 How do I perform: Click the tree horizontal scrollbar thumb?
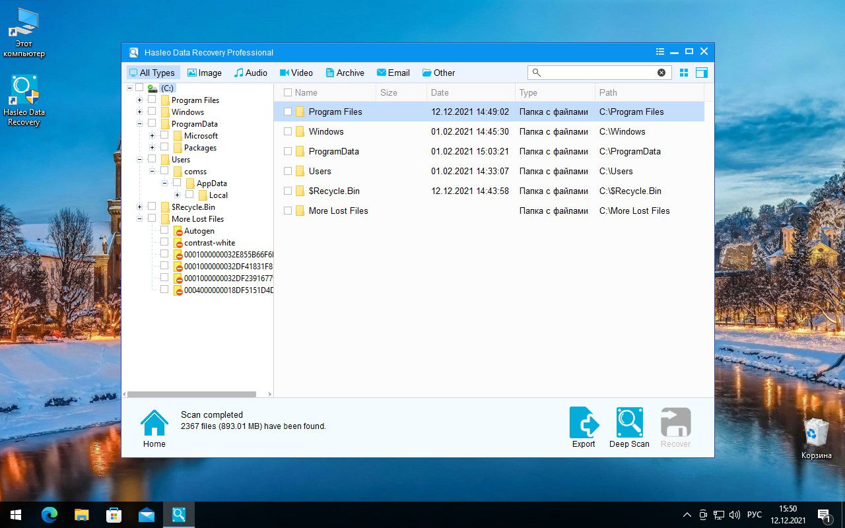191,394
